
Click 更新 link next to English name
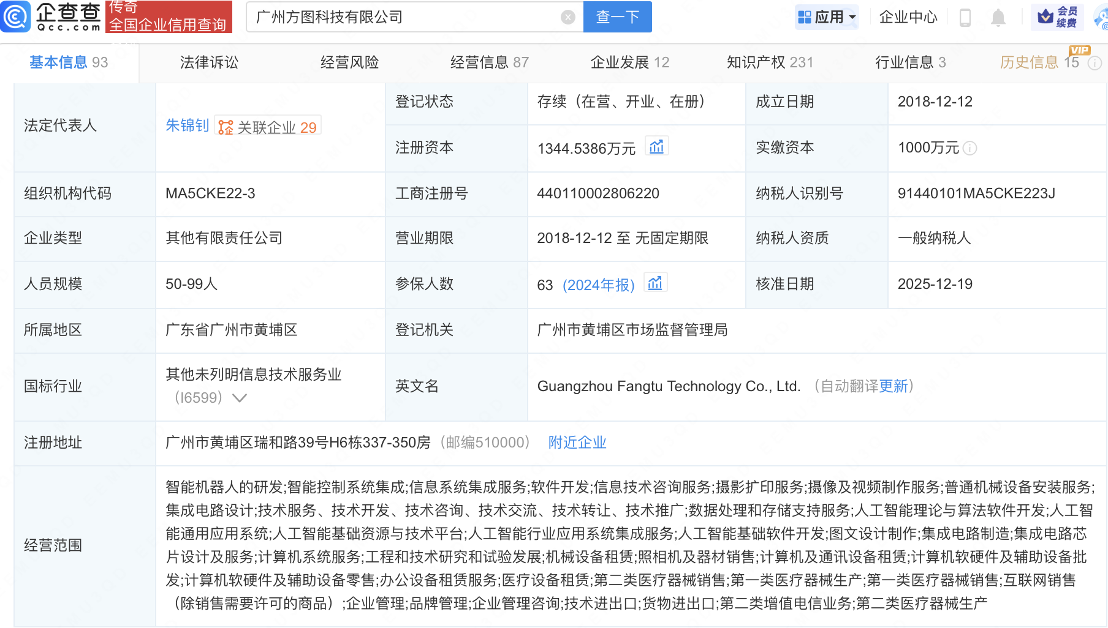coord(893,386)
